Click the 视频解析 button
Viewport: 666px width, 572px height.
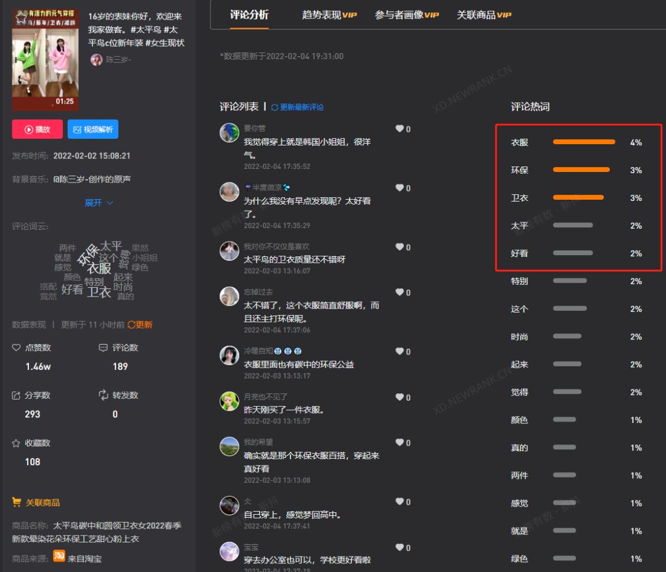(x=92, y=129)
